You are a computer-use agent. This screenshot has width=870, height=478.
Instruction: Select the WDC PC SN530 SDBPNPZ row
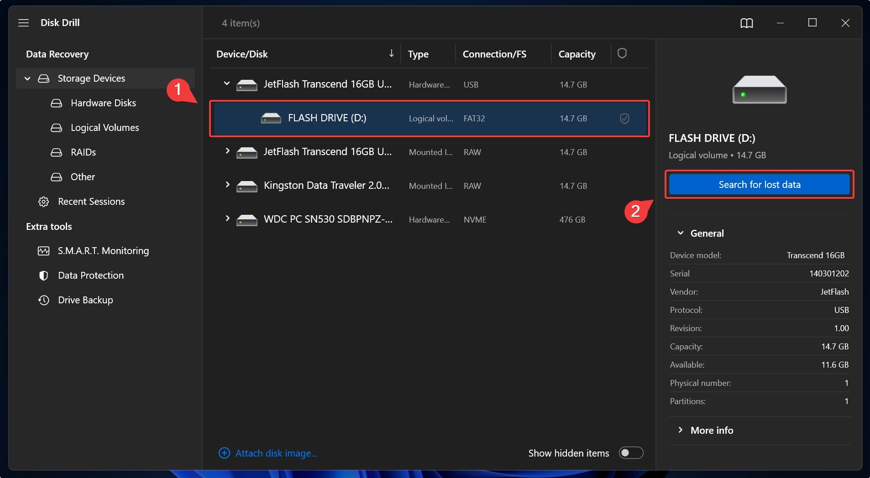point(429,220)
